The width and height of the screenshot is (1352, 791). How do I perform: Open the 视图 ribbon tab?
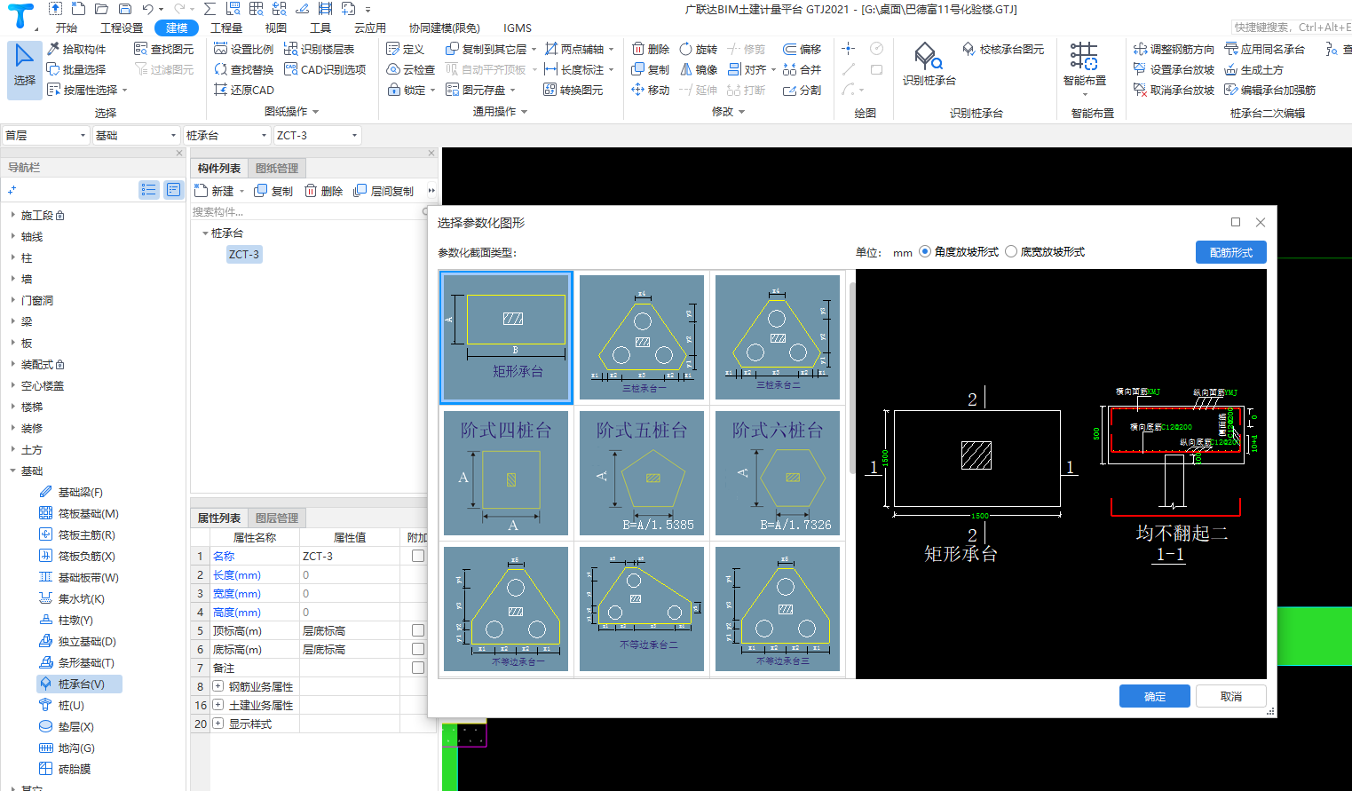tap(276, 28)
